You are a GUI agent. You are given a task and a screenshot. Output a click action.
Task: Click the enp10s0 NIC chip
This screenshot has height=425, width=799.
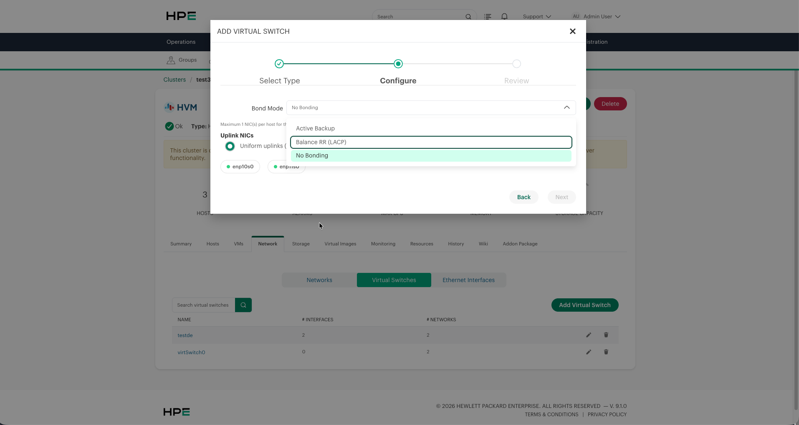pyautogui.click(x=240, y=167)
